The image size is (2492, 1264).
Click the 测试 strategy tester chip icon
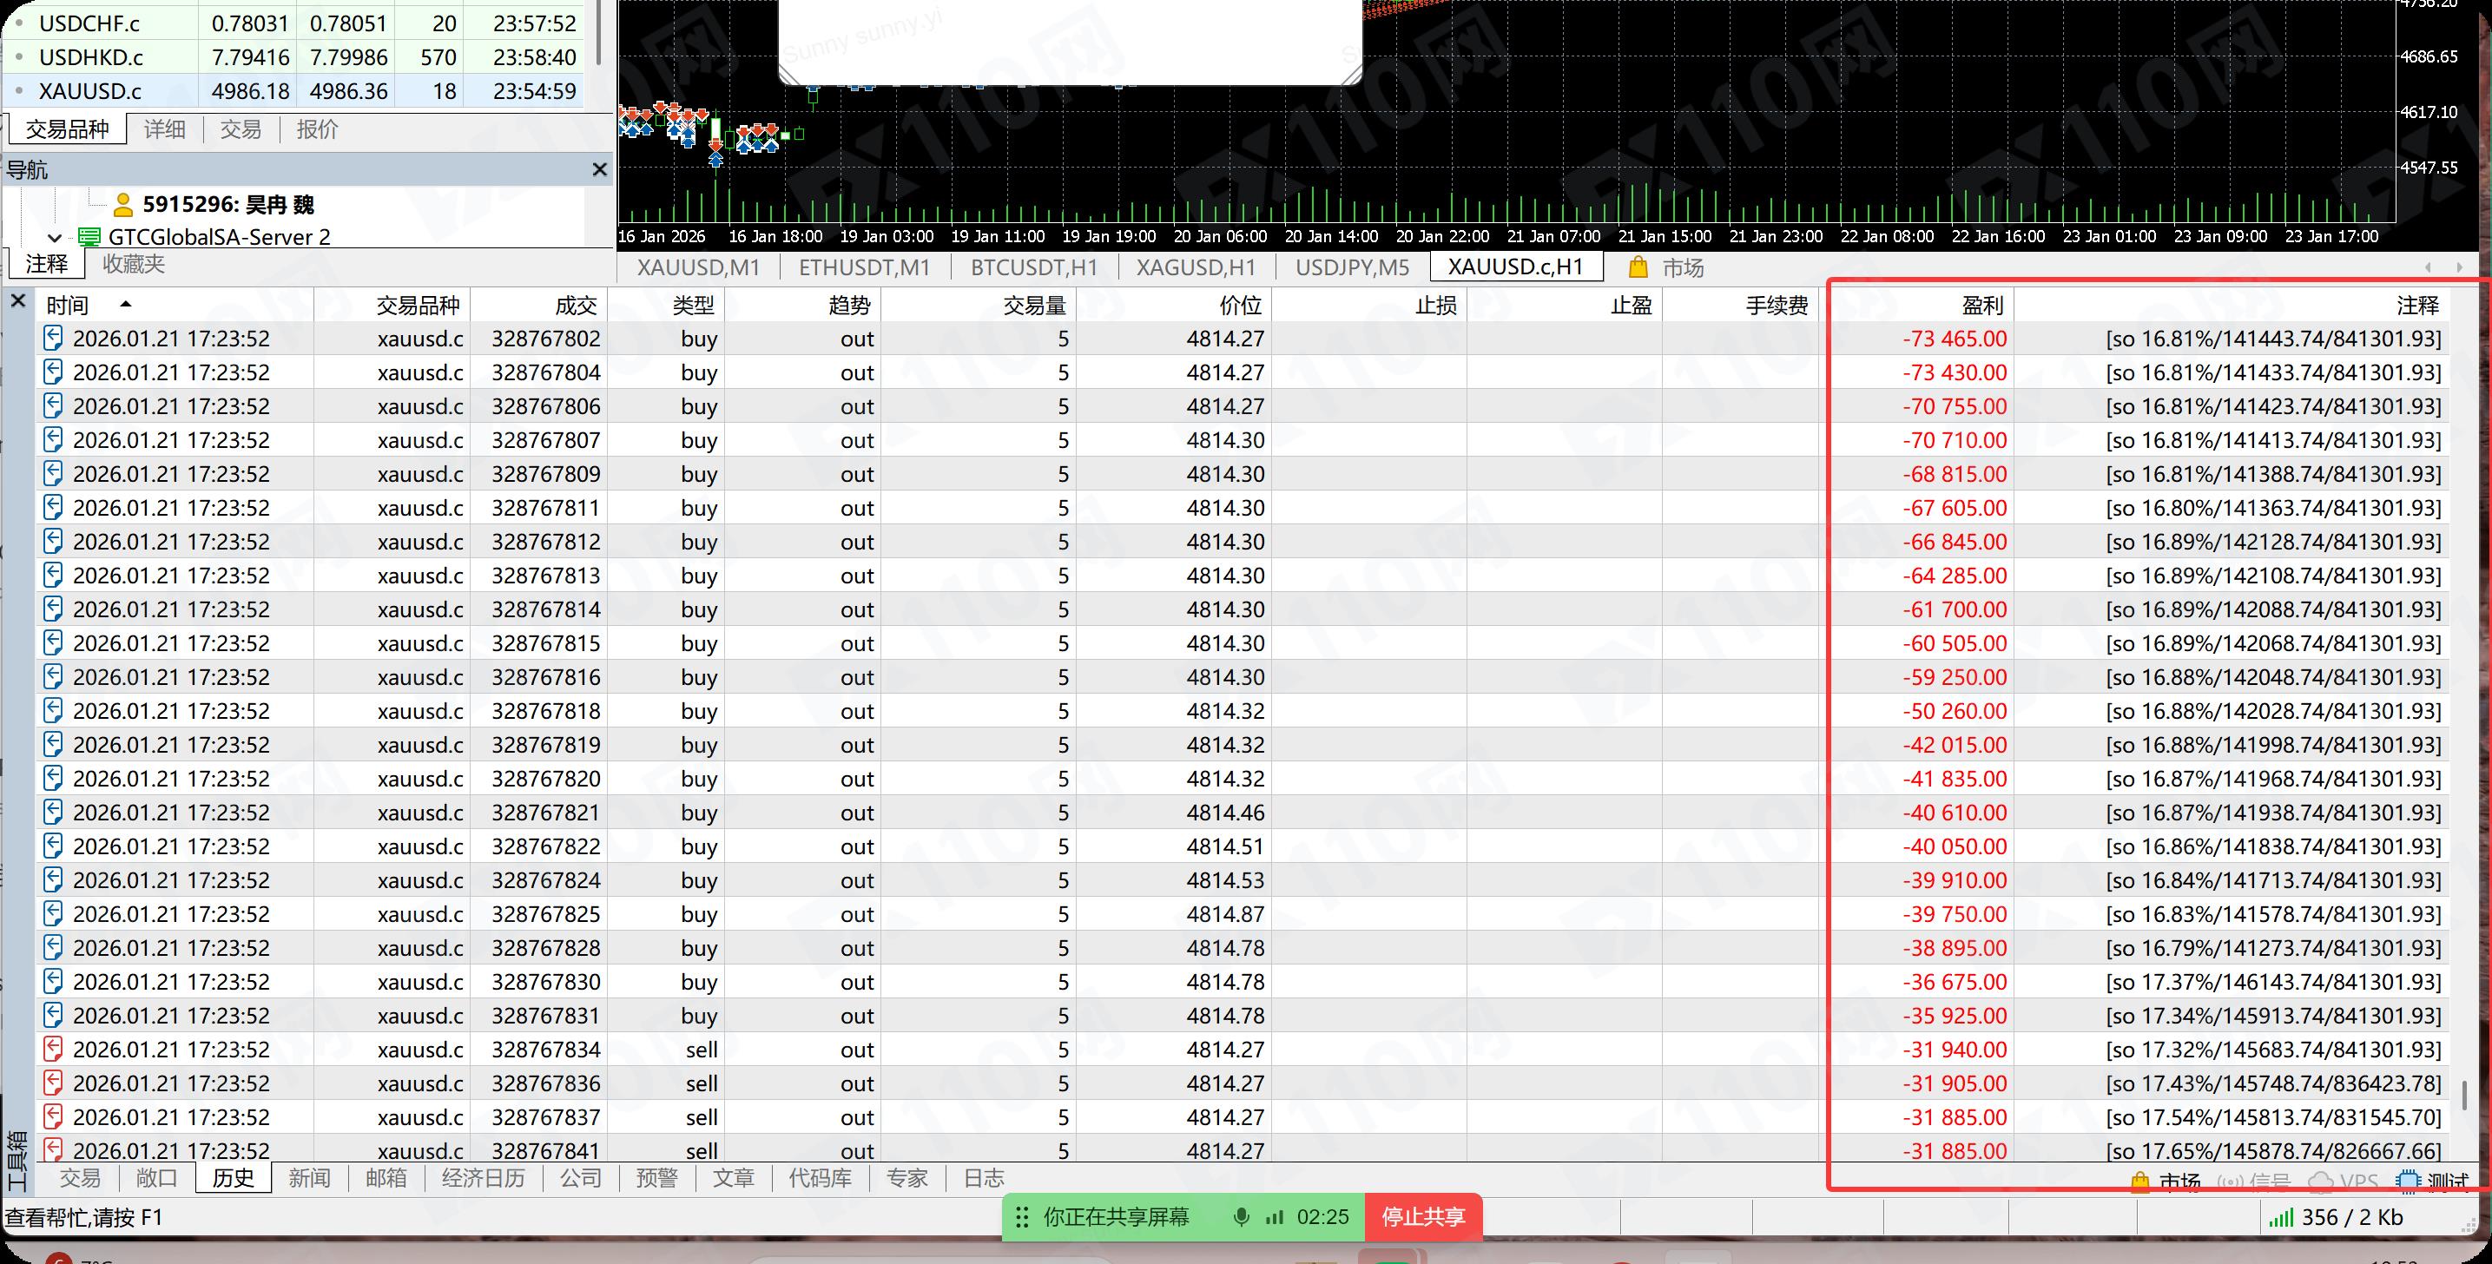(x=2409, y=1182)
